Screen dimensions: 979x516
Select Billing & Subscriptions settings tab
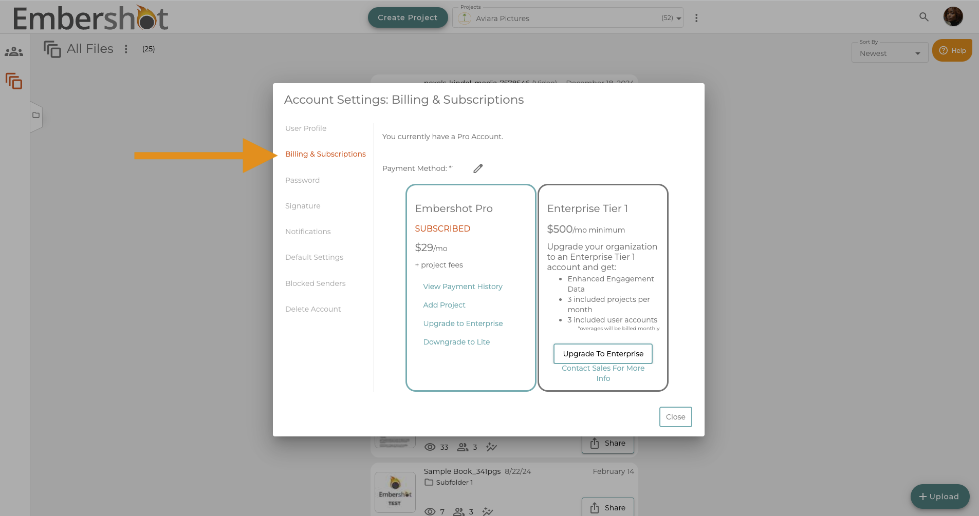325,154
